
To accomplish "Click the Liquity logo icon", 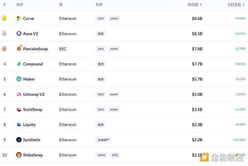I will pos(19,124).
